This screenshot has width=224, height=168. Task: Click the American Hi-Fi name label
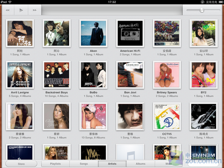130,51
